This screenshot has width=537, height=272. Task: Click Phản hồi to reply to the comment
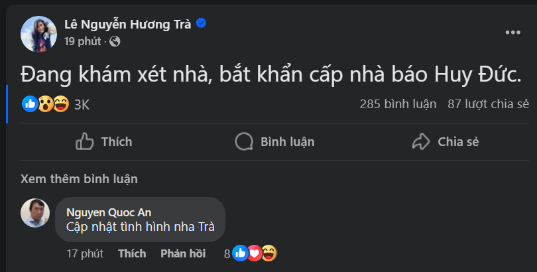(183, 253)
